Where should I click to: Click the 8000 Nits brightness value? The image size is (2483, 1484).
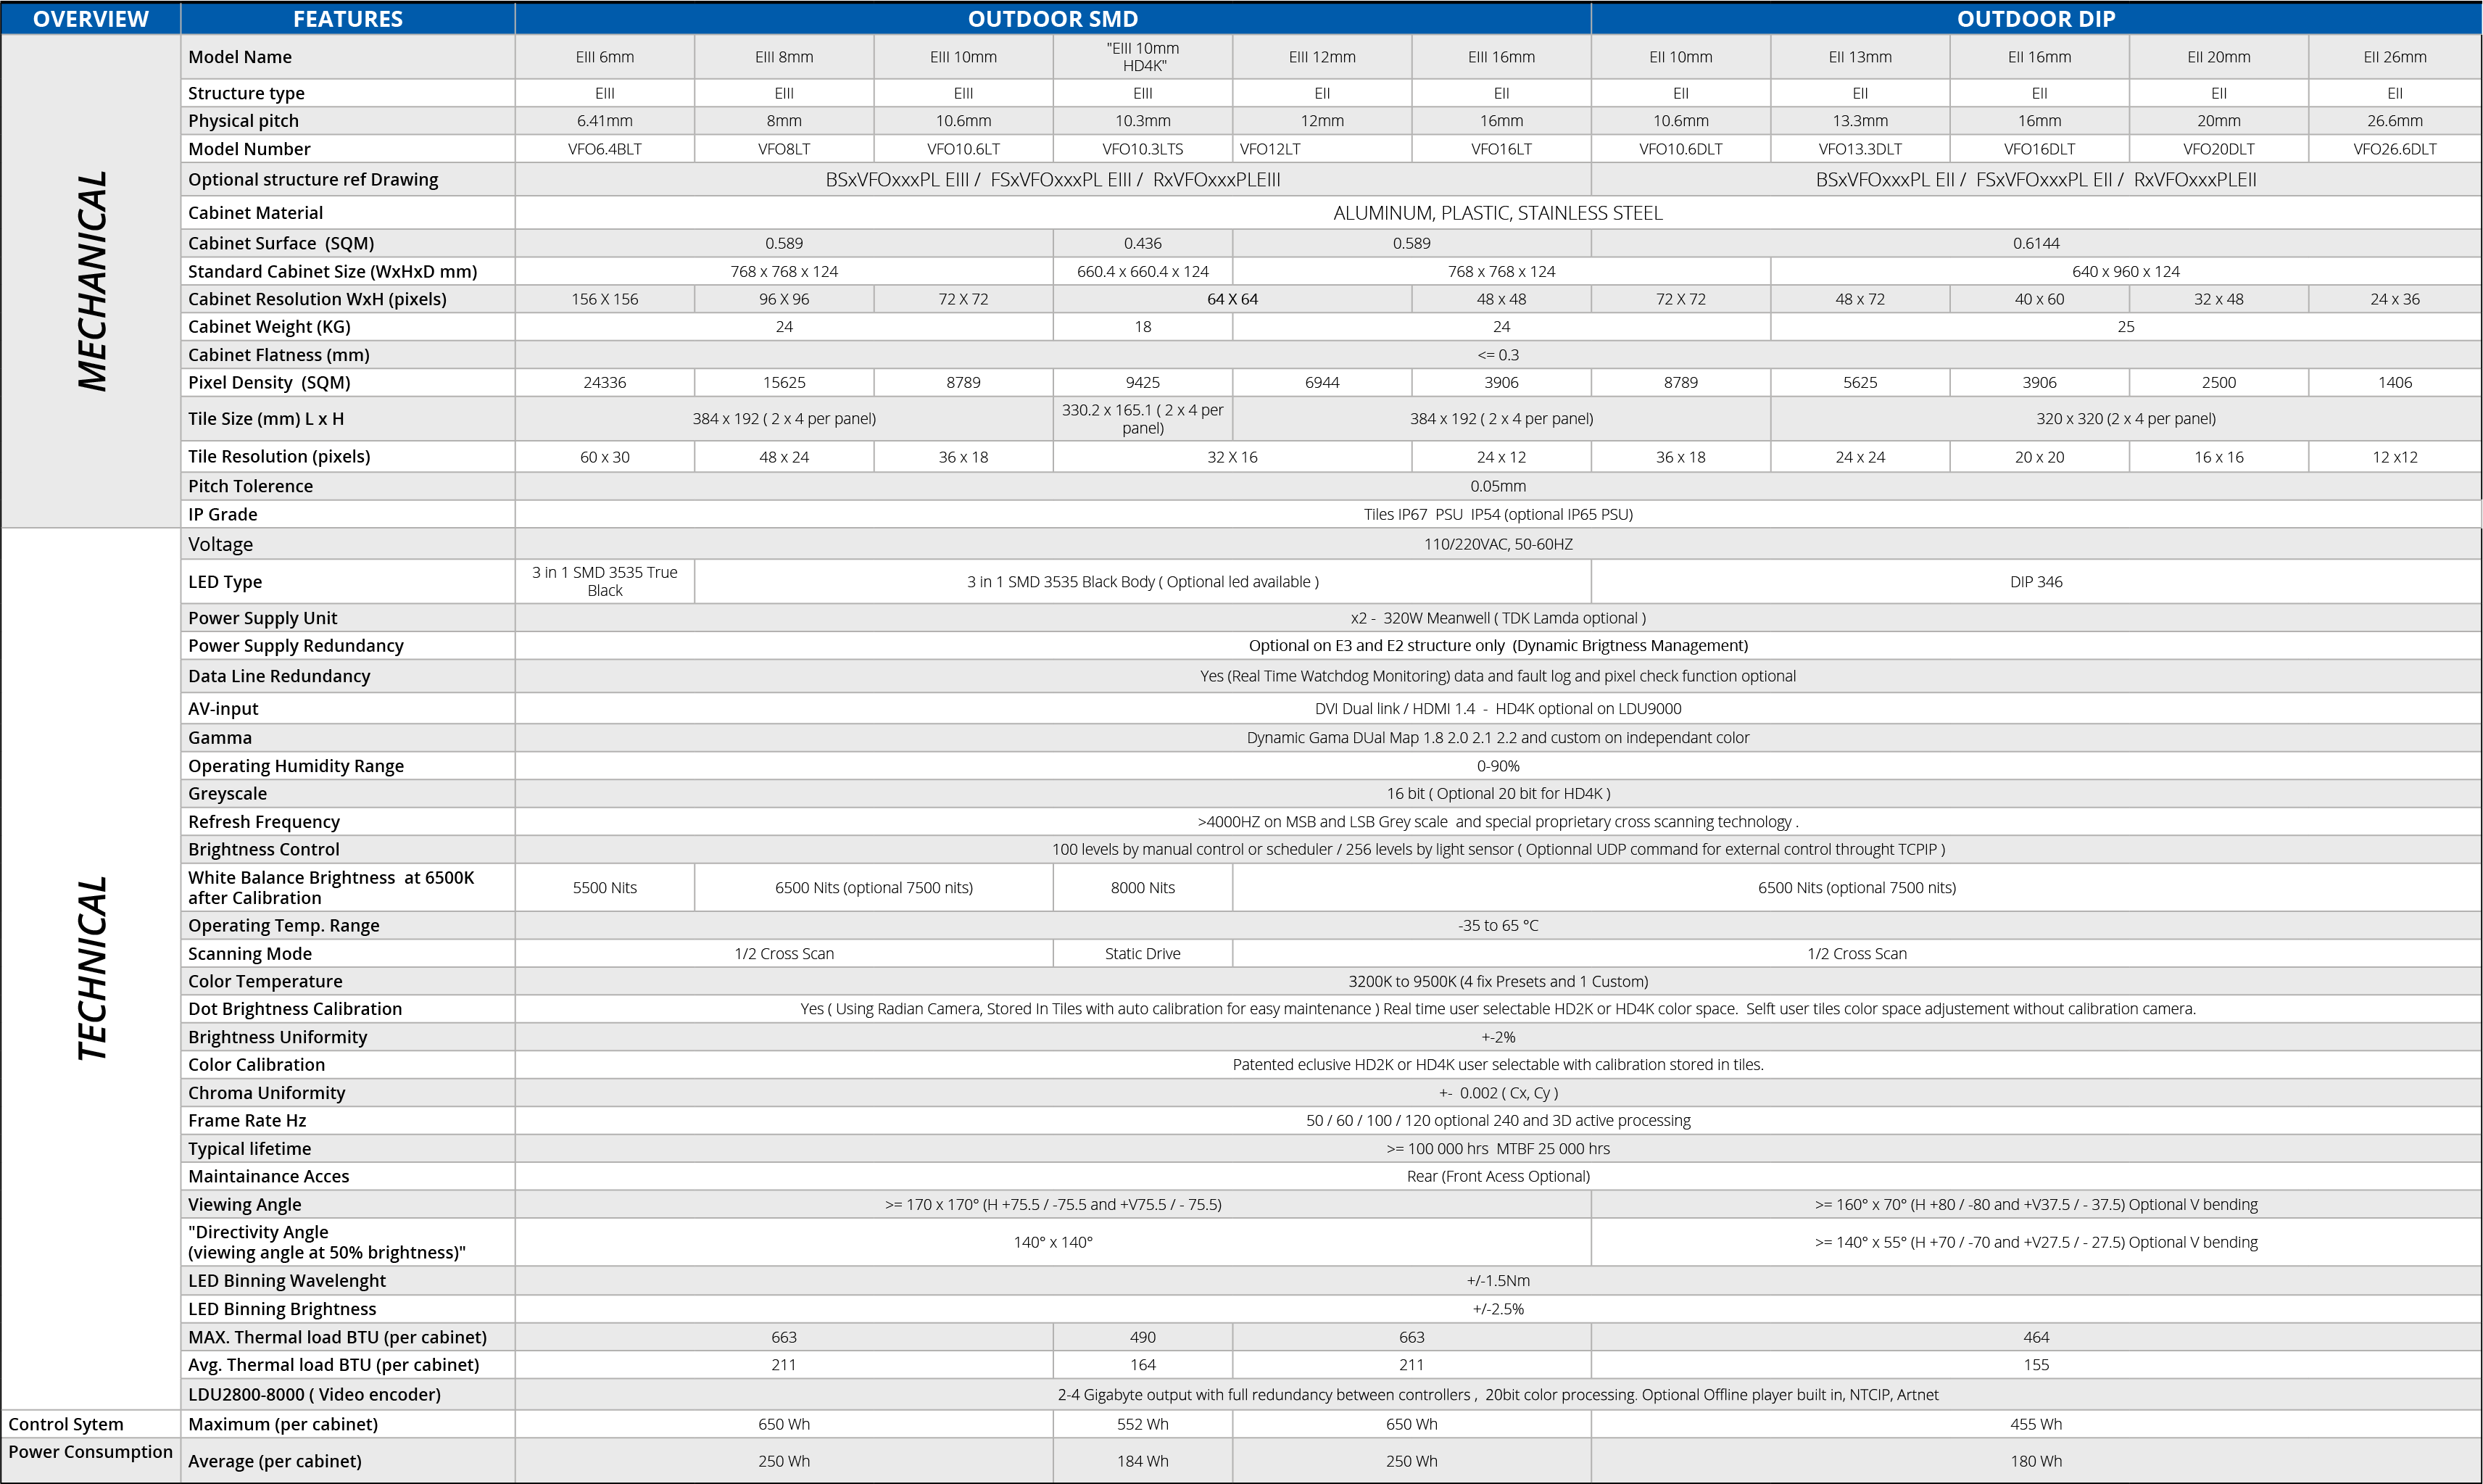[1143, 887]
